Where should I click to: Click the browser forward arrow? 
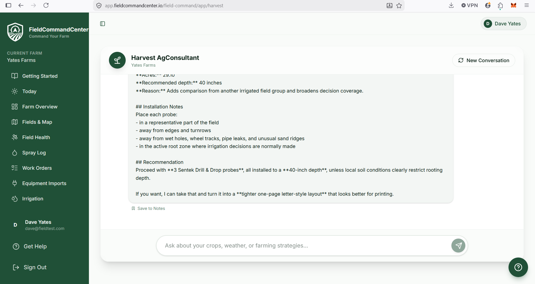[33, 5]
